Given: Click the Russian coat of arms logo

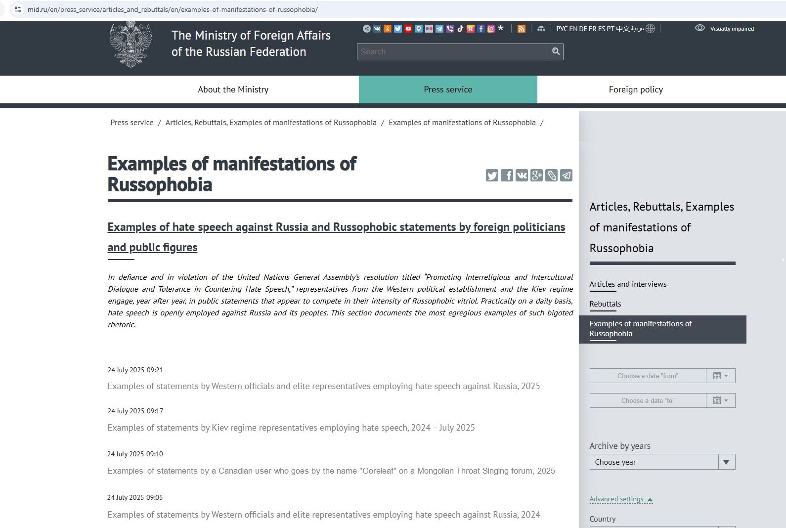Looking at the screenshot, I should [131, 44].
